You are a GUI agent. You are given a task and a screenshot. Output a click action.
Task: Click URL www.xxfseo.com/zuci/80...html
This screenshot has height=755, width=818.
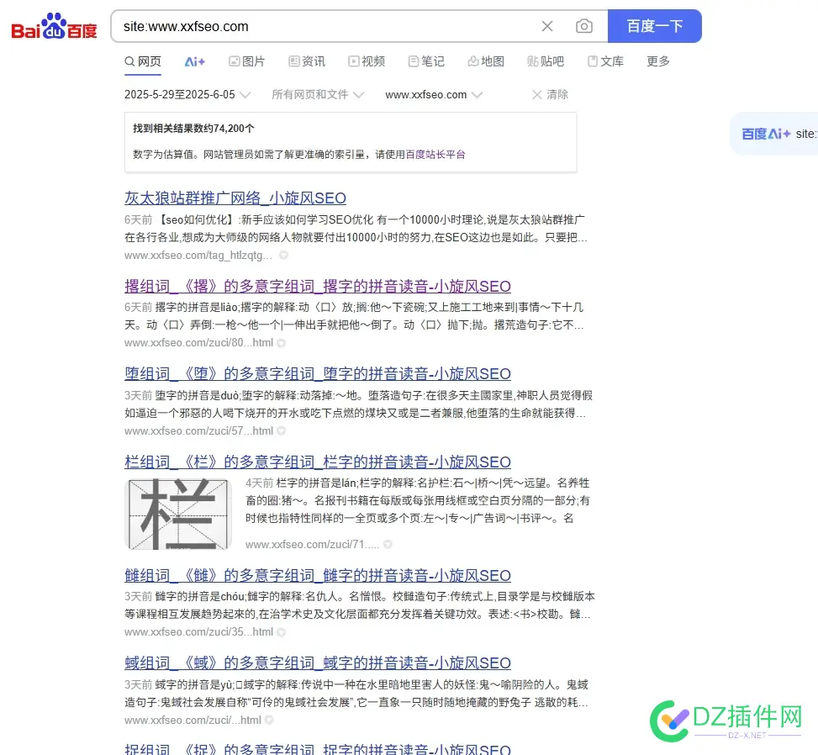pyautogui.click(x=198, y=343)
